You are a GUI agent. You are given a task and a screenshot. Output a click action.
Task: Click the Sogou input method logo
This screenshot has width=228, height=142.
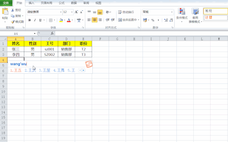point(89,64)
